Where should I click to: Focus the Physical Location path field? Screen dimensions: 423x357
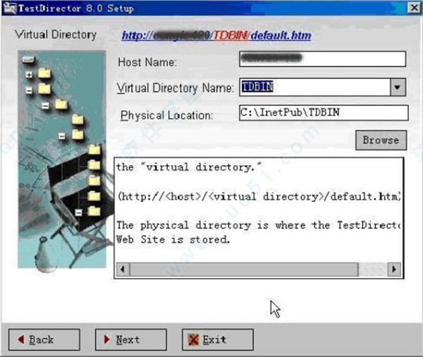point(323,113)
